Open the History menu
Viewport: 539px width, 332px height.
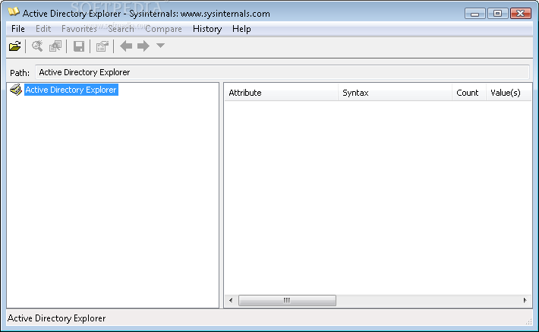coord(207,29)
